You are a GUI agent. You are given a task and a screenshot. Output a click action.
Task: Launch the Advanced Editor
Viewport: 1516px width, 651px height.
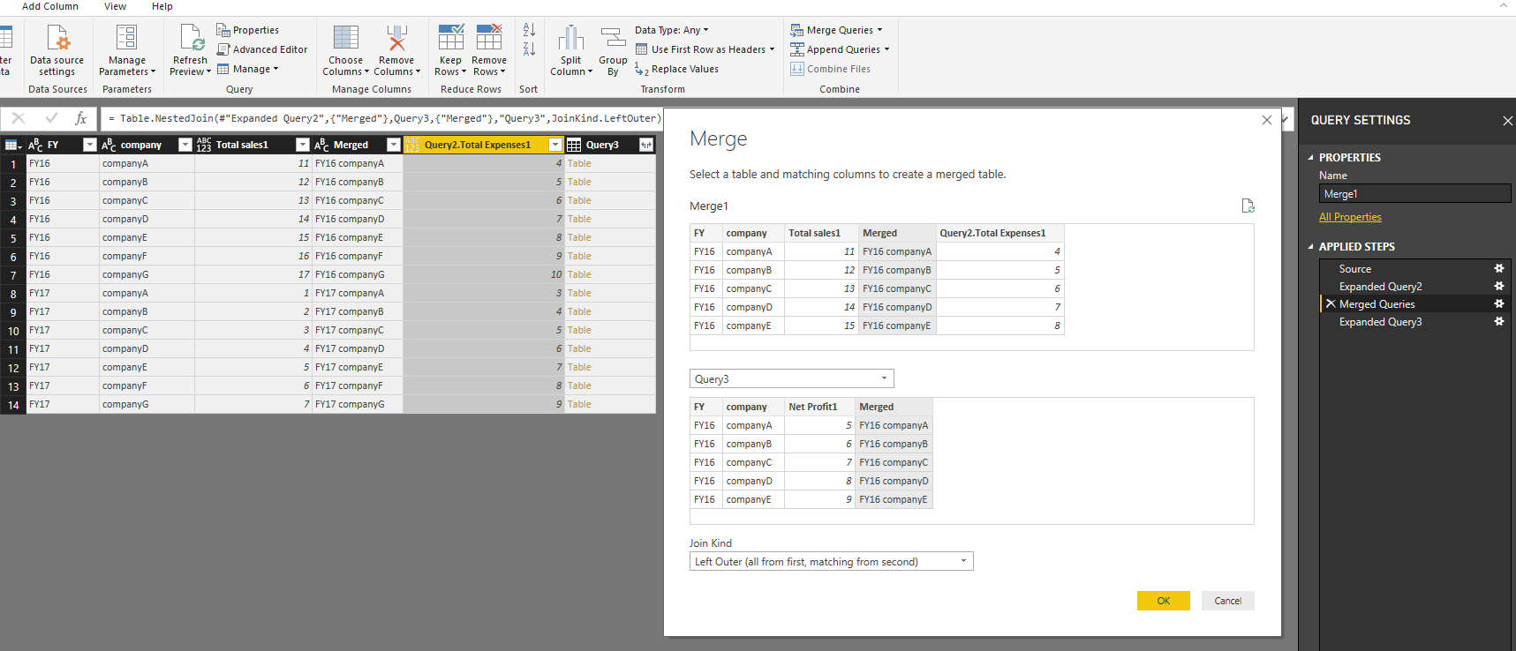(262, 49)
